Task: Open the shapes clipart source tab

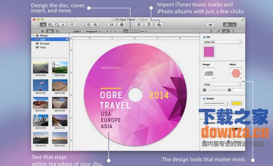Action: (x=57, y=31)
